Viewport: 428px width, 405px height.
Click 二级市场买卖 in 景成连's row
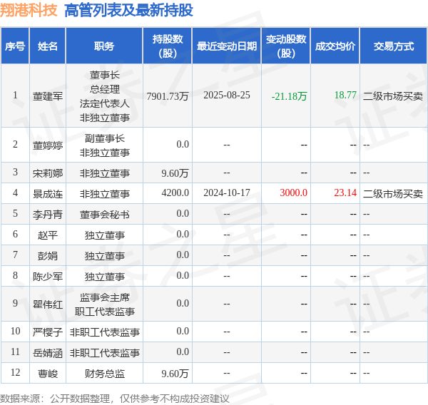(x=393, y=194)
